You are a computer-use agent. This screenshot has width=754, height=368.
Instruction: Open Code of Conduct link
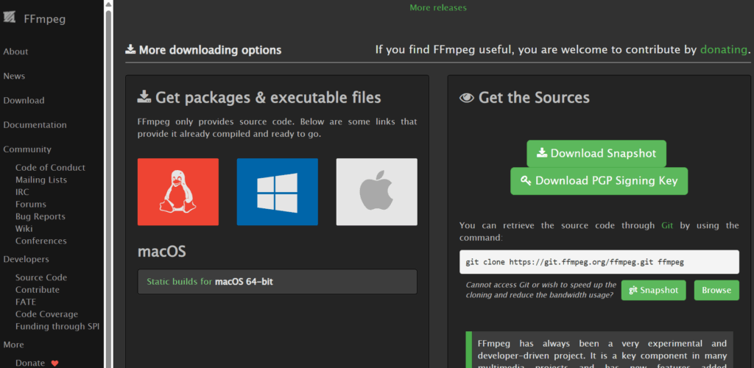click(50, 168)
